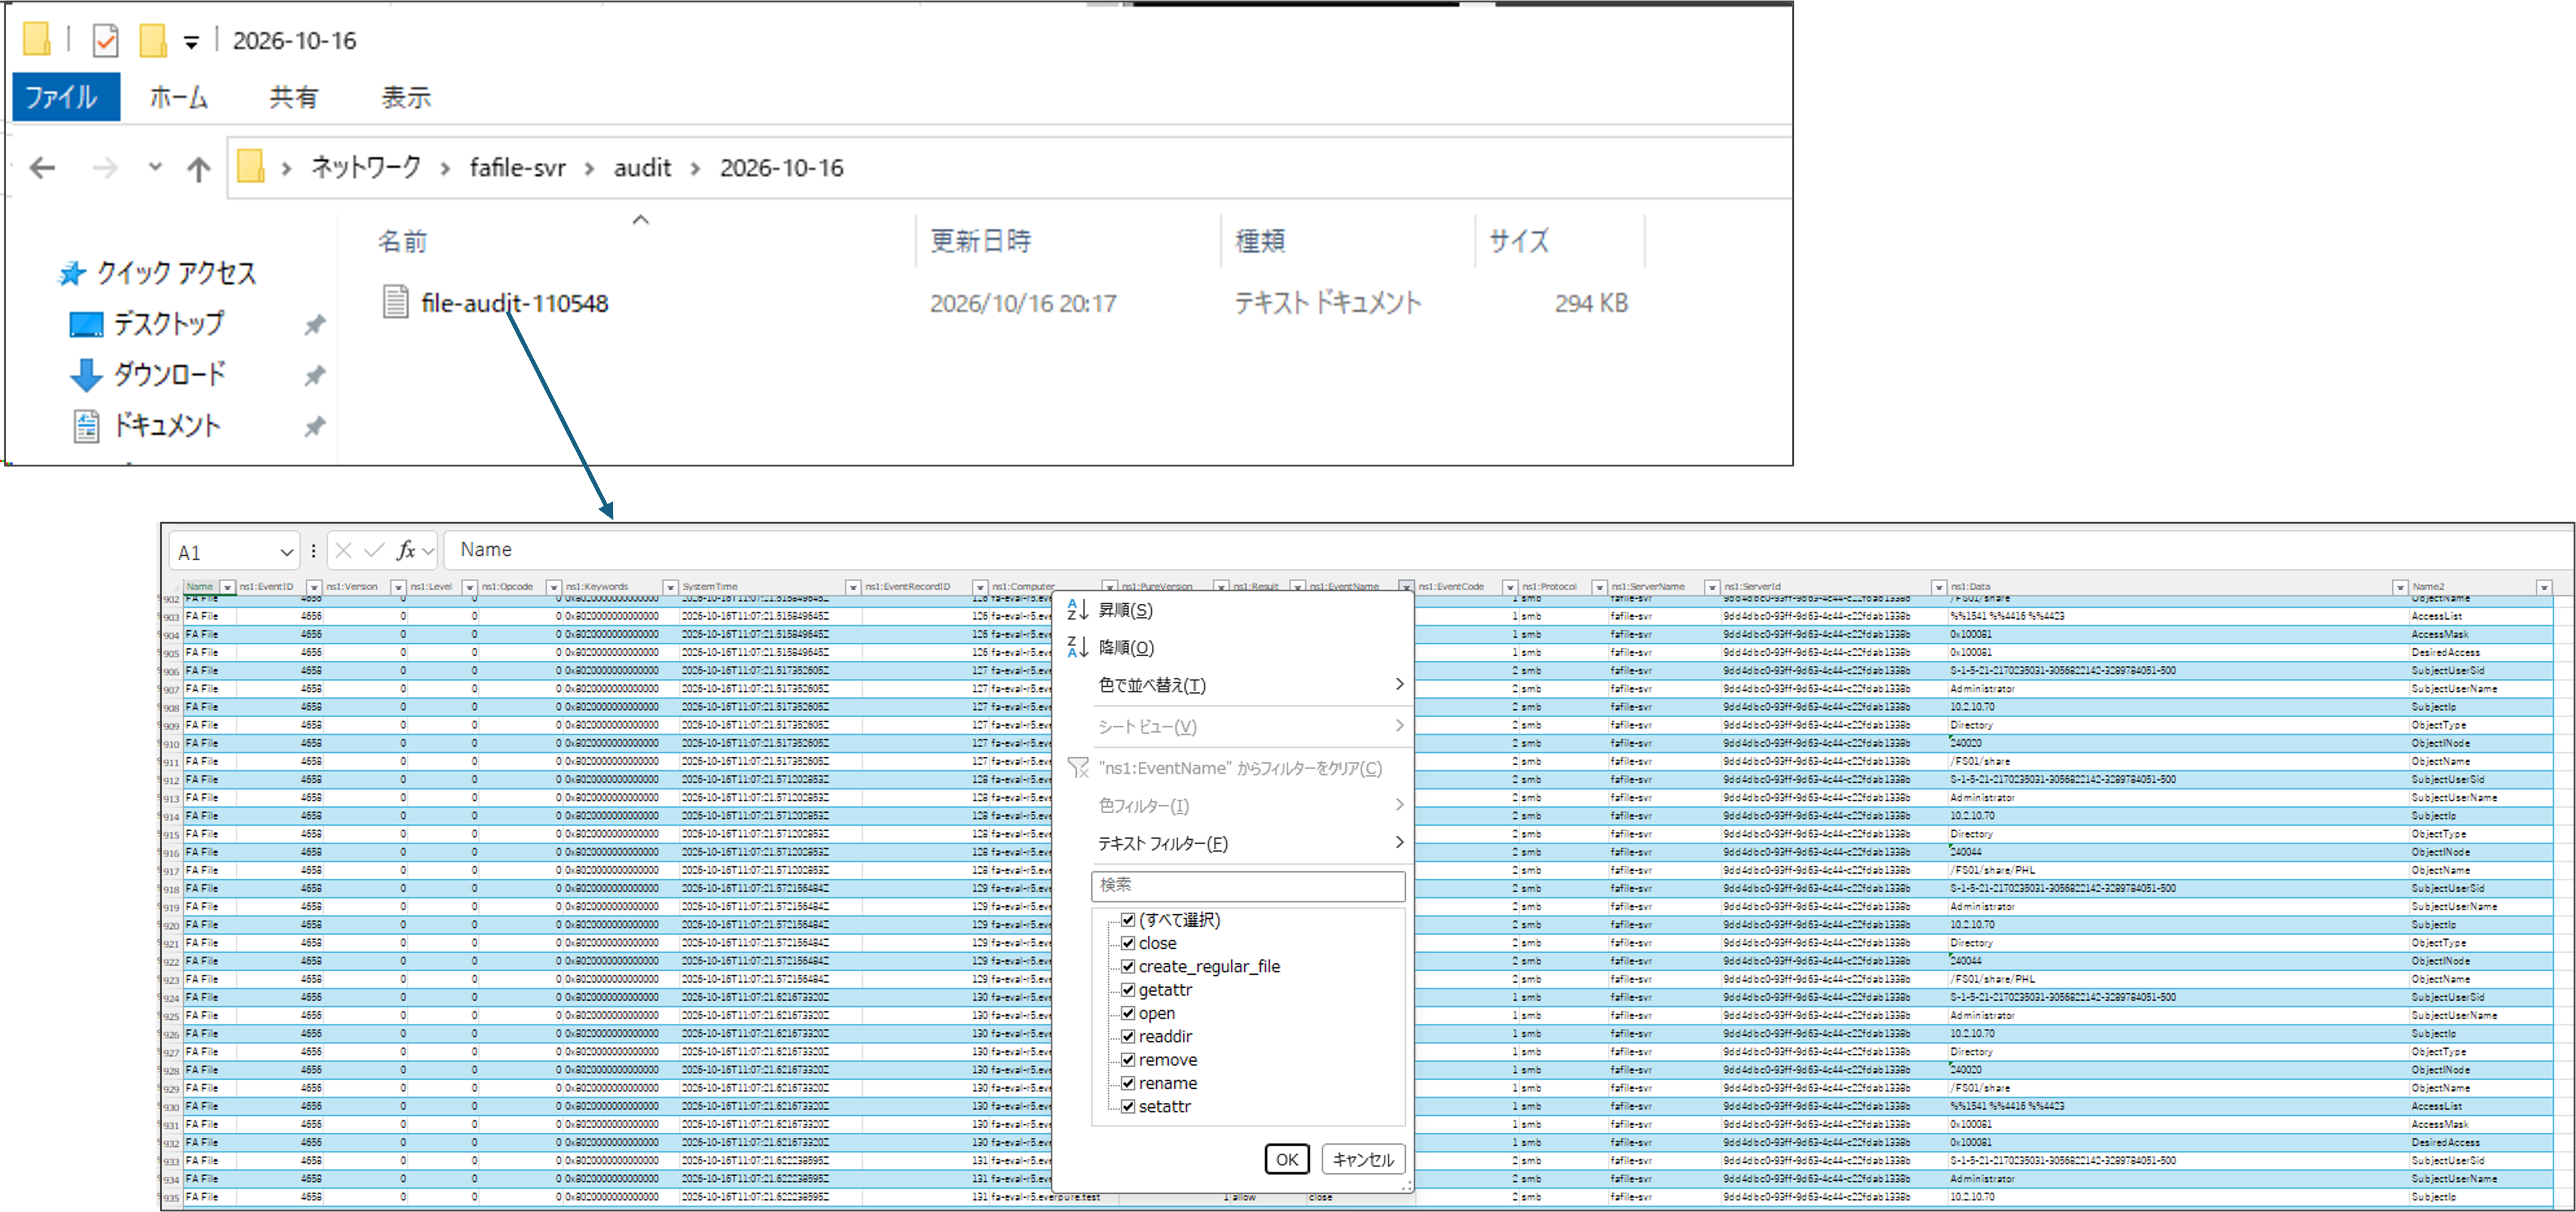Click the properties checkmark icon in title bar

tap(105, 41)
